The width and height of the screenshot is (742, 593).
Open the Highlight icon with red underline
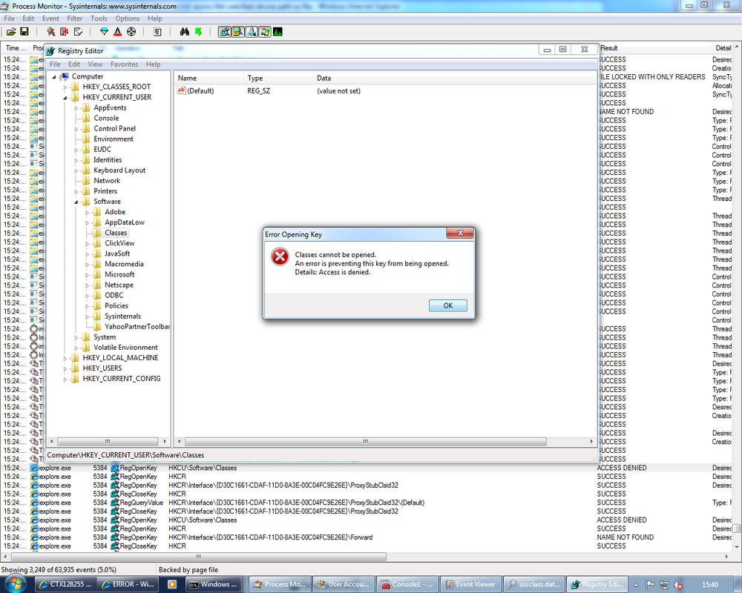tap(118, 32)
